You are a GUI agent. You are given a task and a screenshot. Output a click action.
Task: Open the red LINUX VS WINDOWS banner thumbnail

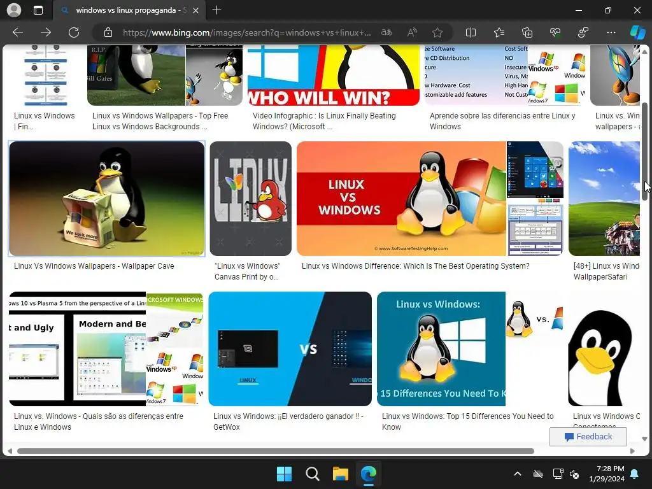[x=401, y=199]
